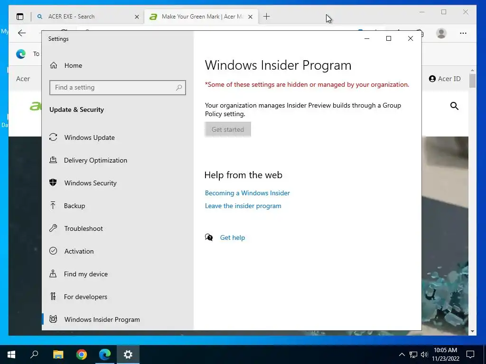Open the Action Center notifications icon
This screenshot has height=364, width=486.
click(x=470, y=355)
